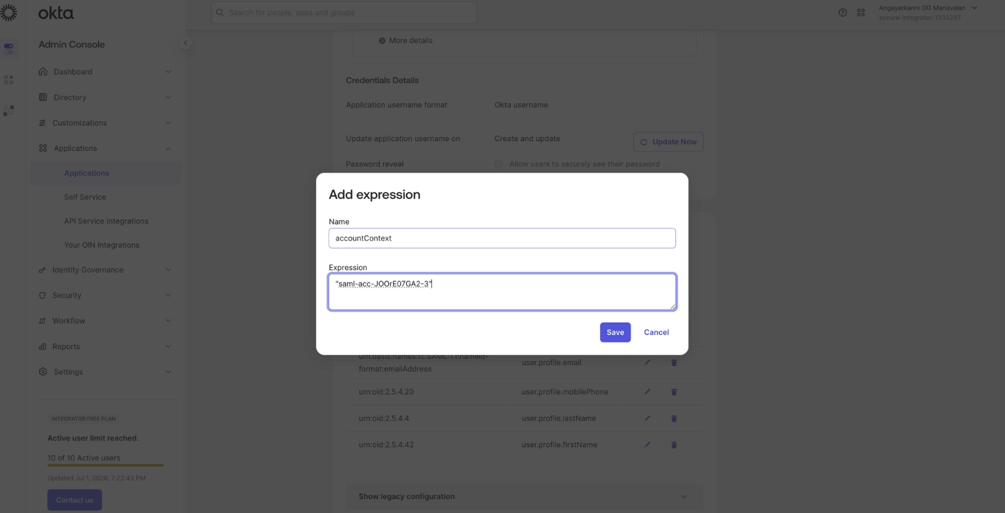
Task: Open the help question mark icon
Action: [x=842, y=13]
